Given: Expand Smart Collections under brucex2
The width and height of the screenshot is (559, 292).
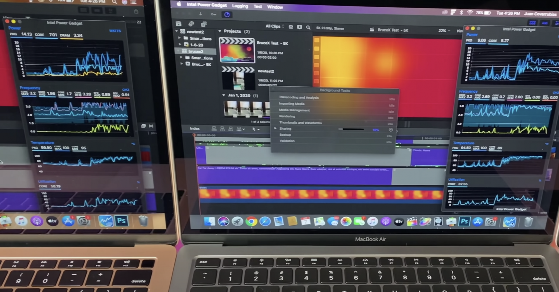Looking at the screenshot, I should click(181, 58).
